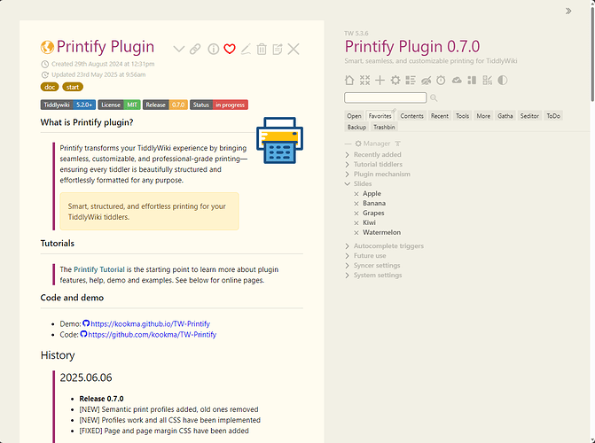
Task: Open the tiddler more-actions chevron
Action: 179,49
